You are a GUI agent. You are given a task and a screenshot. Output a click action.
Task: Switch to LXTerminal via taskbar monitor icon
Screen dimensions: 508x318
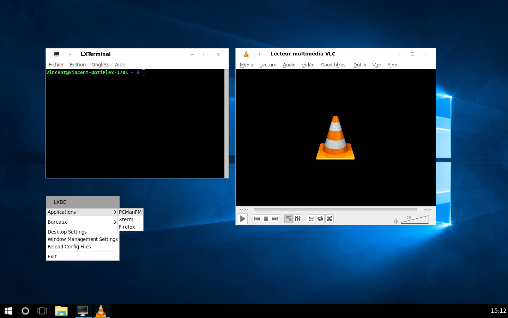(83, 311)
